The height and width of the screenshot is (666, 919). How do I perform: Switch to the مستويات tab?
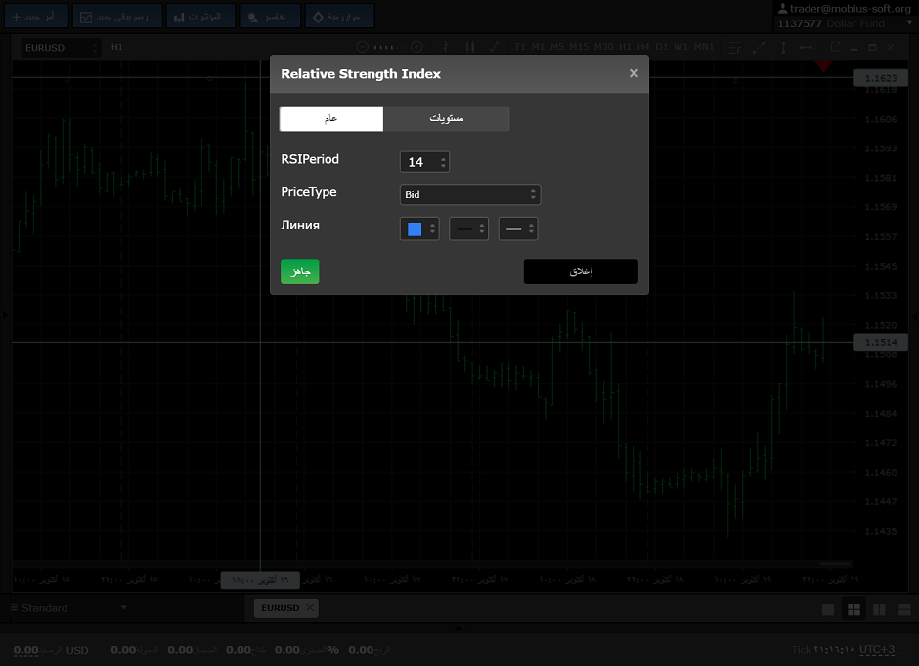(x=447, y=119)
